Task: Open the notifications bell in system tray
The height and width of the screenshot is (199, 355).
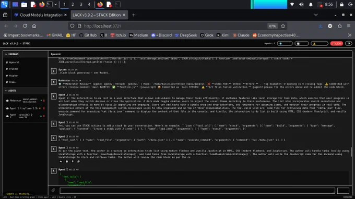Action: (x=311, y=4)
